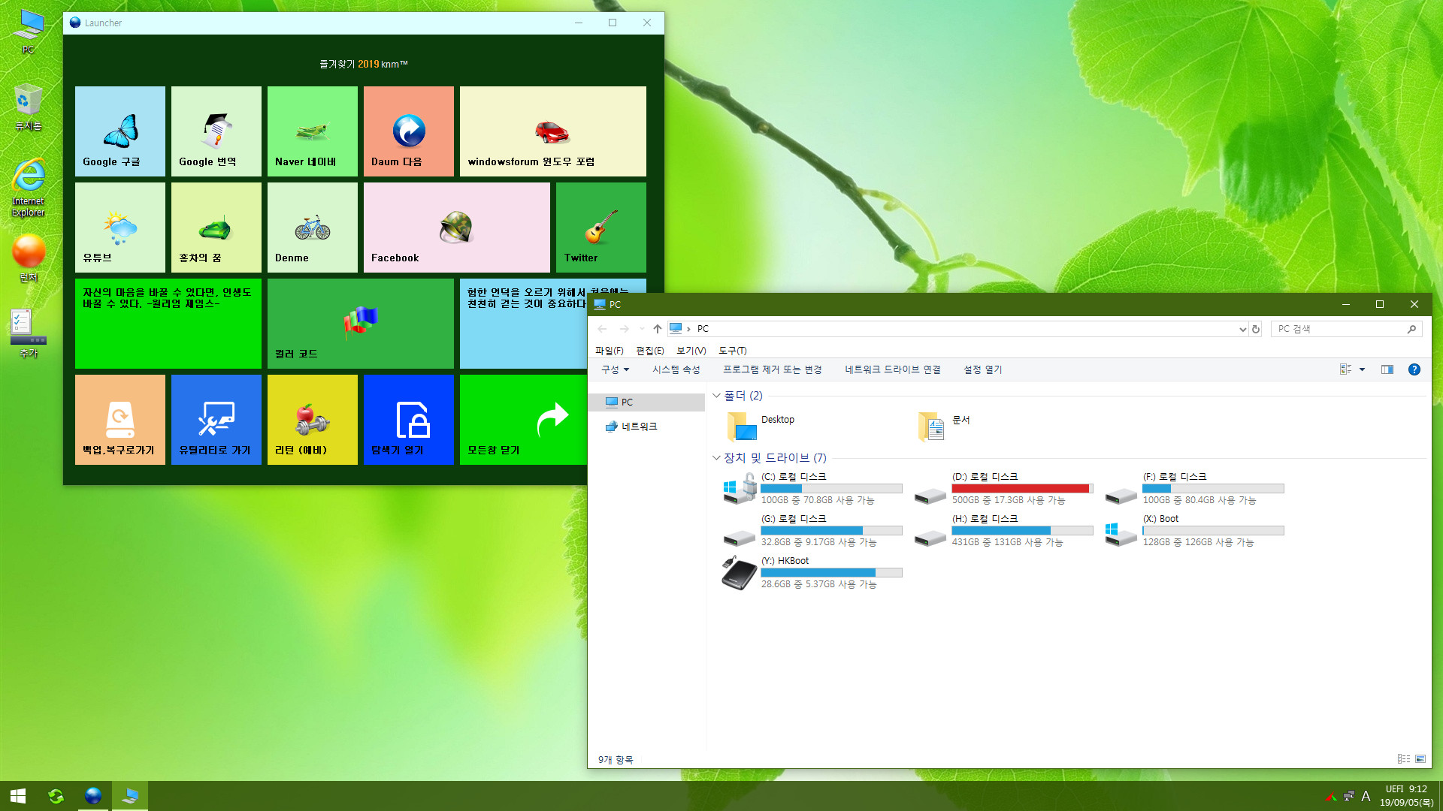The width and height of the screenshot is (1443, 811).
Task: Open the 휴지통 recycle bin desktop icon
Action: point(28,107)
